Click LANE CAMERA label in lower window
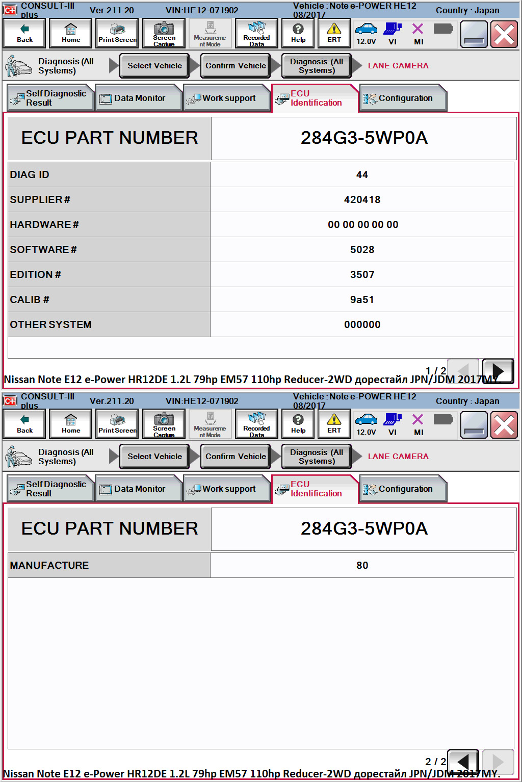Screen dimensions: 522x782 (398, 457)
